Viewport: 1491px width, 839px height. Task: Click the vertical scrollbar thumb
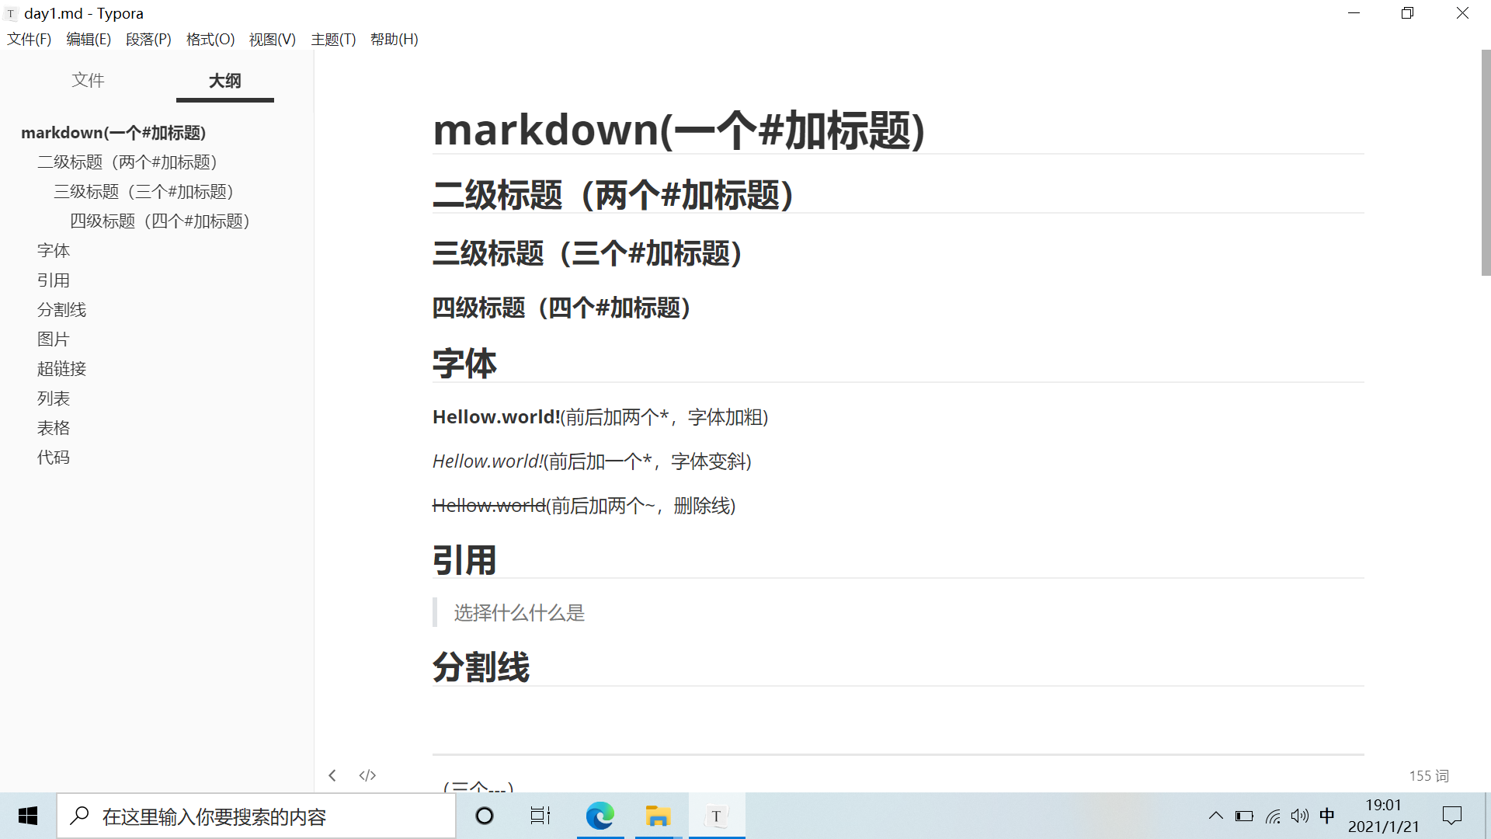(x=1486, y=163)
